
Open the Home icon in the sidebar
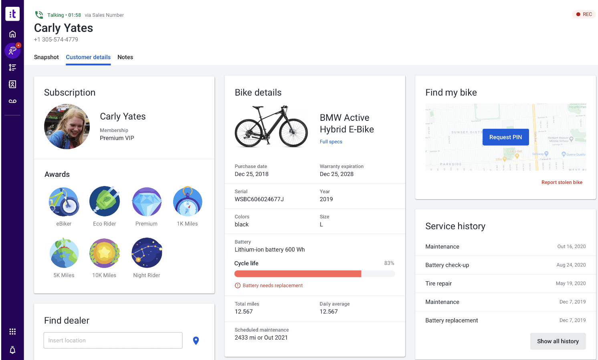tap(12, 34)
